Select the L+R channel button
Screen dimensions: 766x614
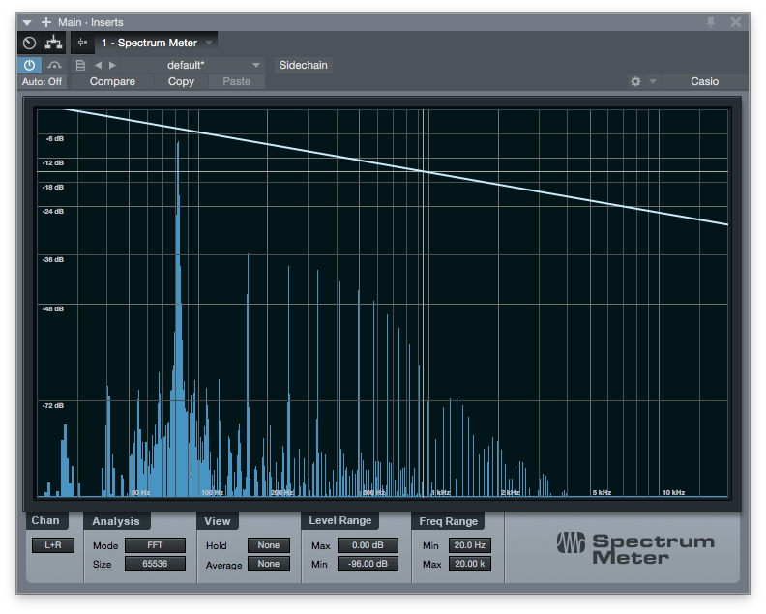(x=52, y=545)
